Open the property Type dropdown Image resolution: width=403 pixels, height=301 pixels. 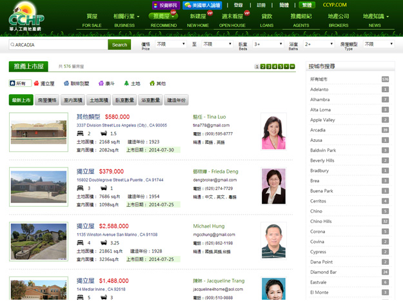378,44
